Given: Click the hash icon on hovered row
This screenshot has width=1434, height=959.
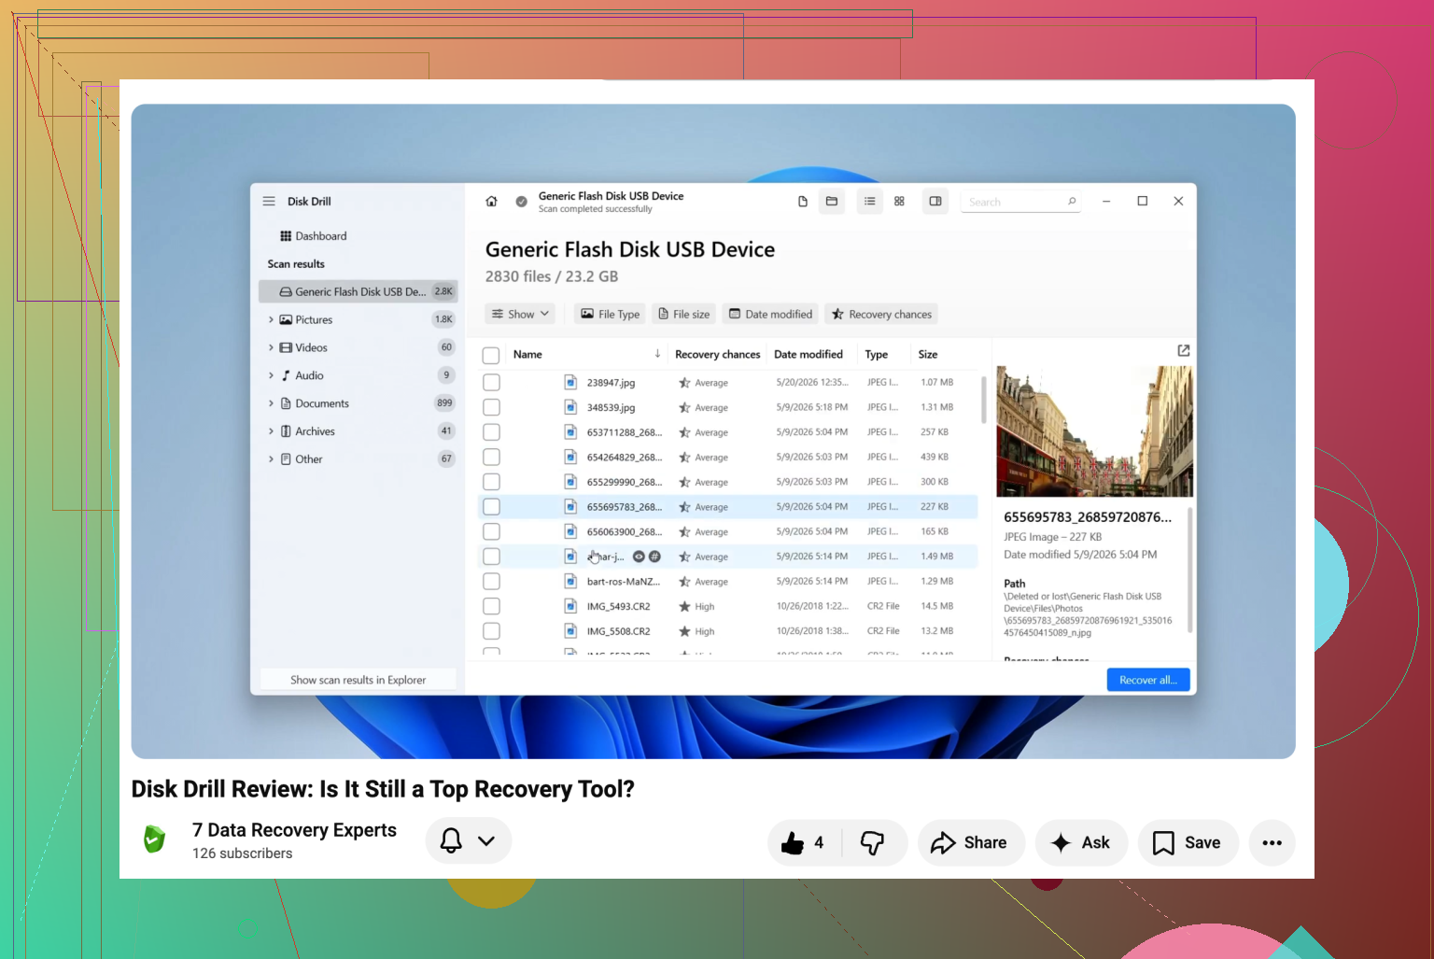Looking at the screenshot, I should point(654,557).
